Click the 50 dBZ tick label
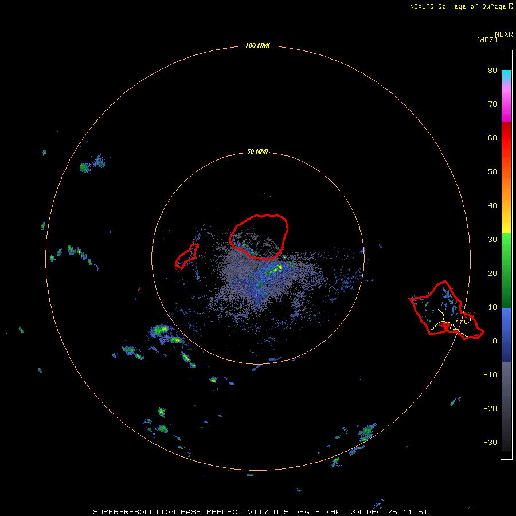 pos(492,172)
